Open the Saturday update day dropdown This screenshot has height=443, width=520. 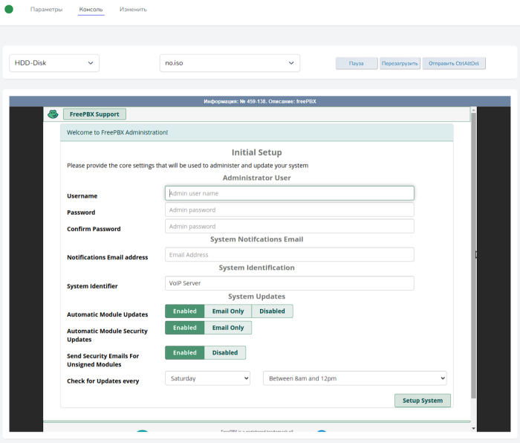[x=207, y=378]
